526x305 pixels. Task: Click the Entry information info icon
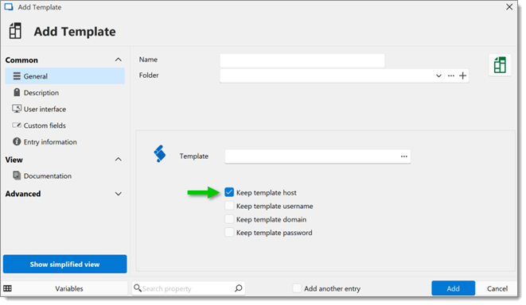(17, 141)
